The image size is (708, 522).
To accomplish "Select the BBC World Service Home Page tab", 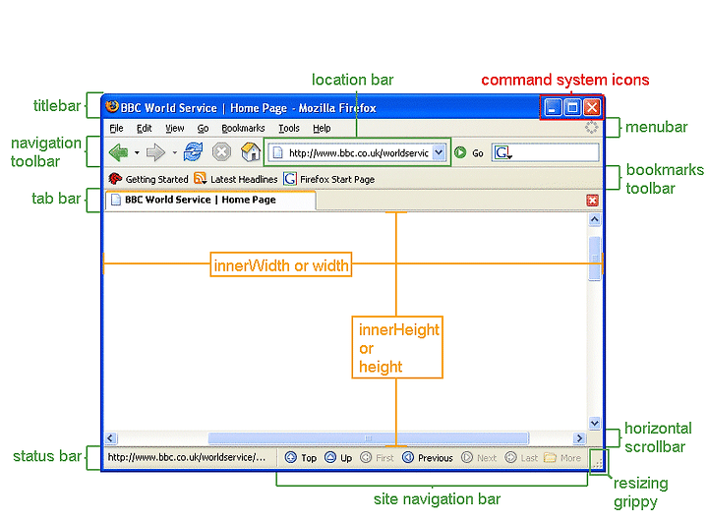I will (x=210, y=200).
